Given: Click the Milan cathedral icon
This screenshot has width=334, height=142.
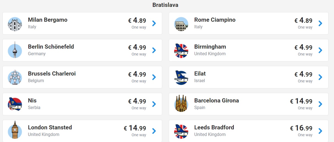Looking at the screenshot, I should [15, 24].
